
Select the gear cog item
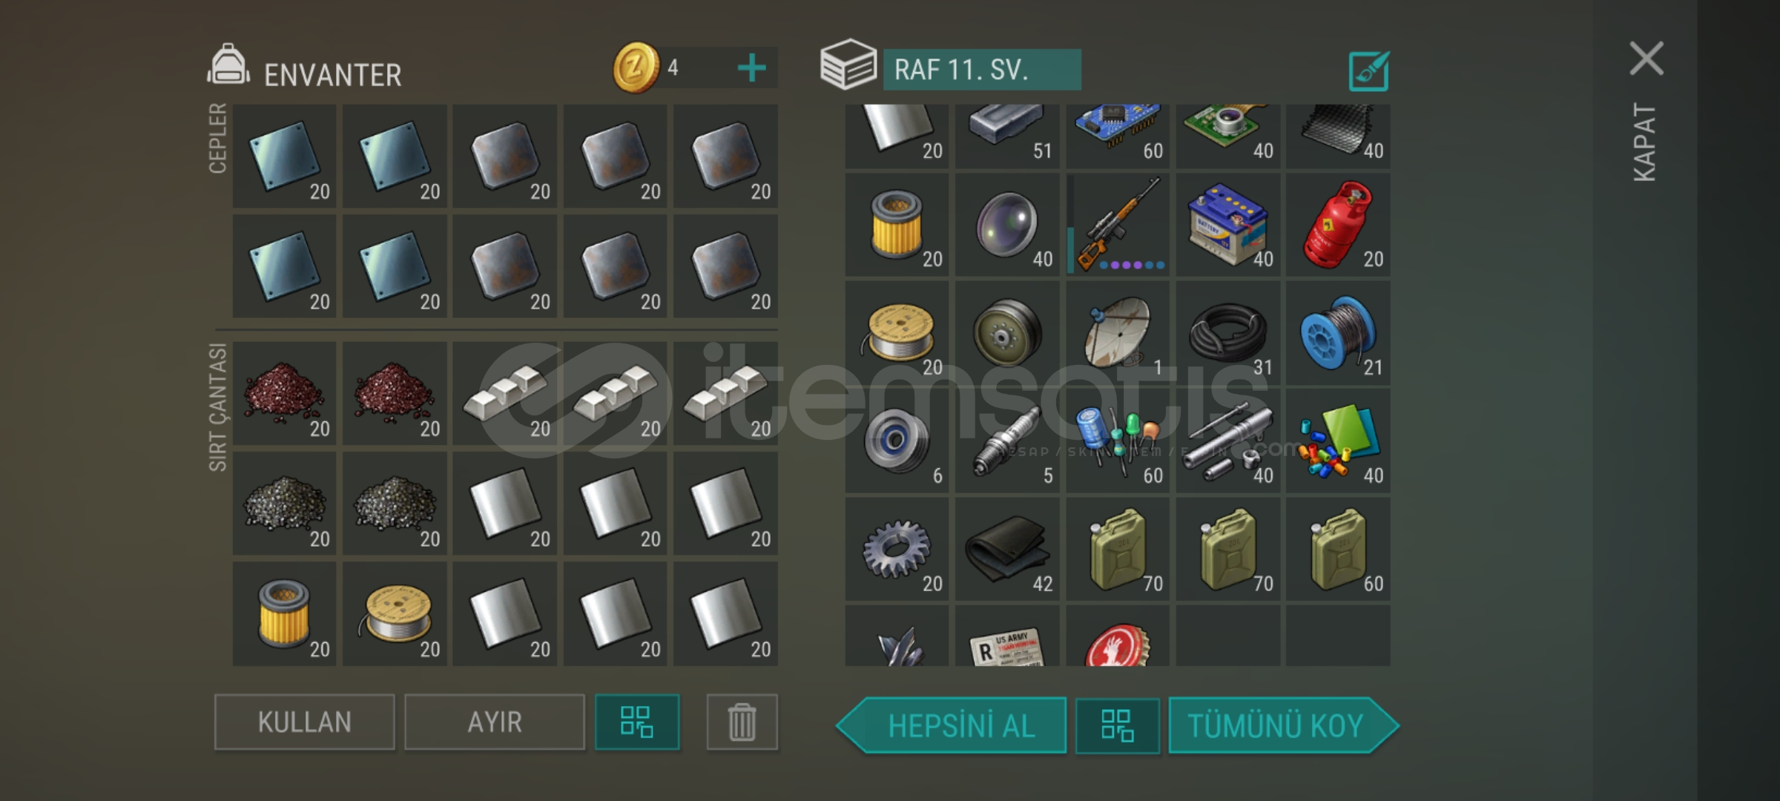[x=897, y=550]
